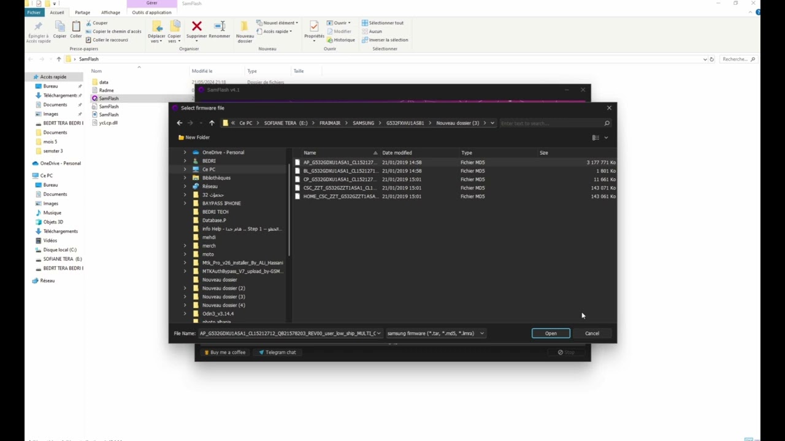Open the view options icon in dialog
Image resolution: width=785 pixels, height=441 pixels.
click(x=595, y=138)
